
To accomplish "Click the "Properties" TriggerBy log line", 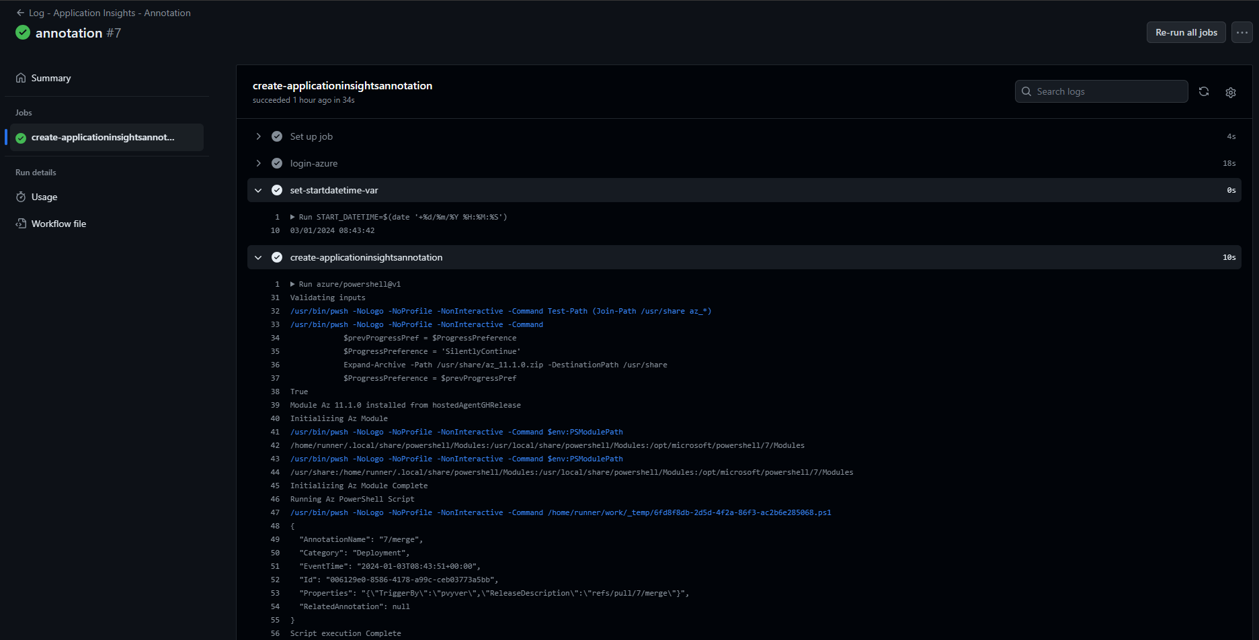I will (494, 593).
